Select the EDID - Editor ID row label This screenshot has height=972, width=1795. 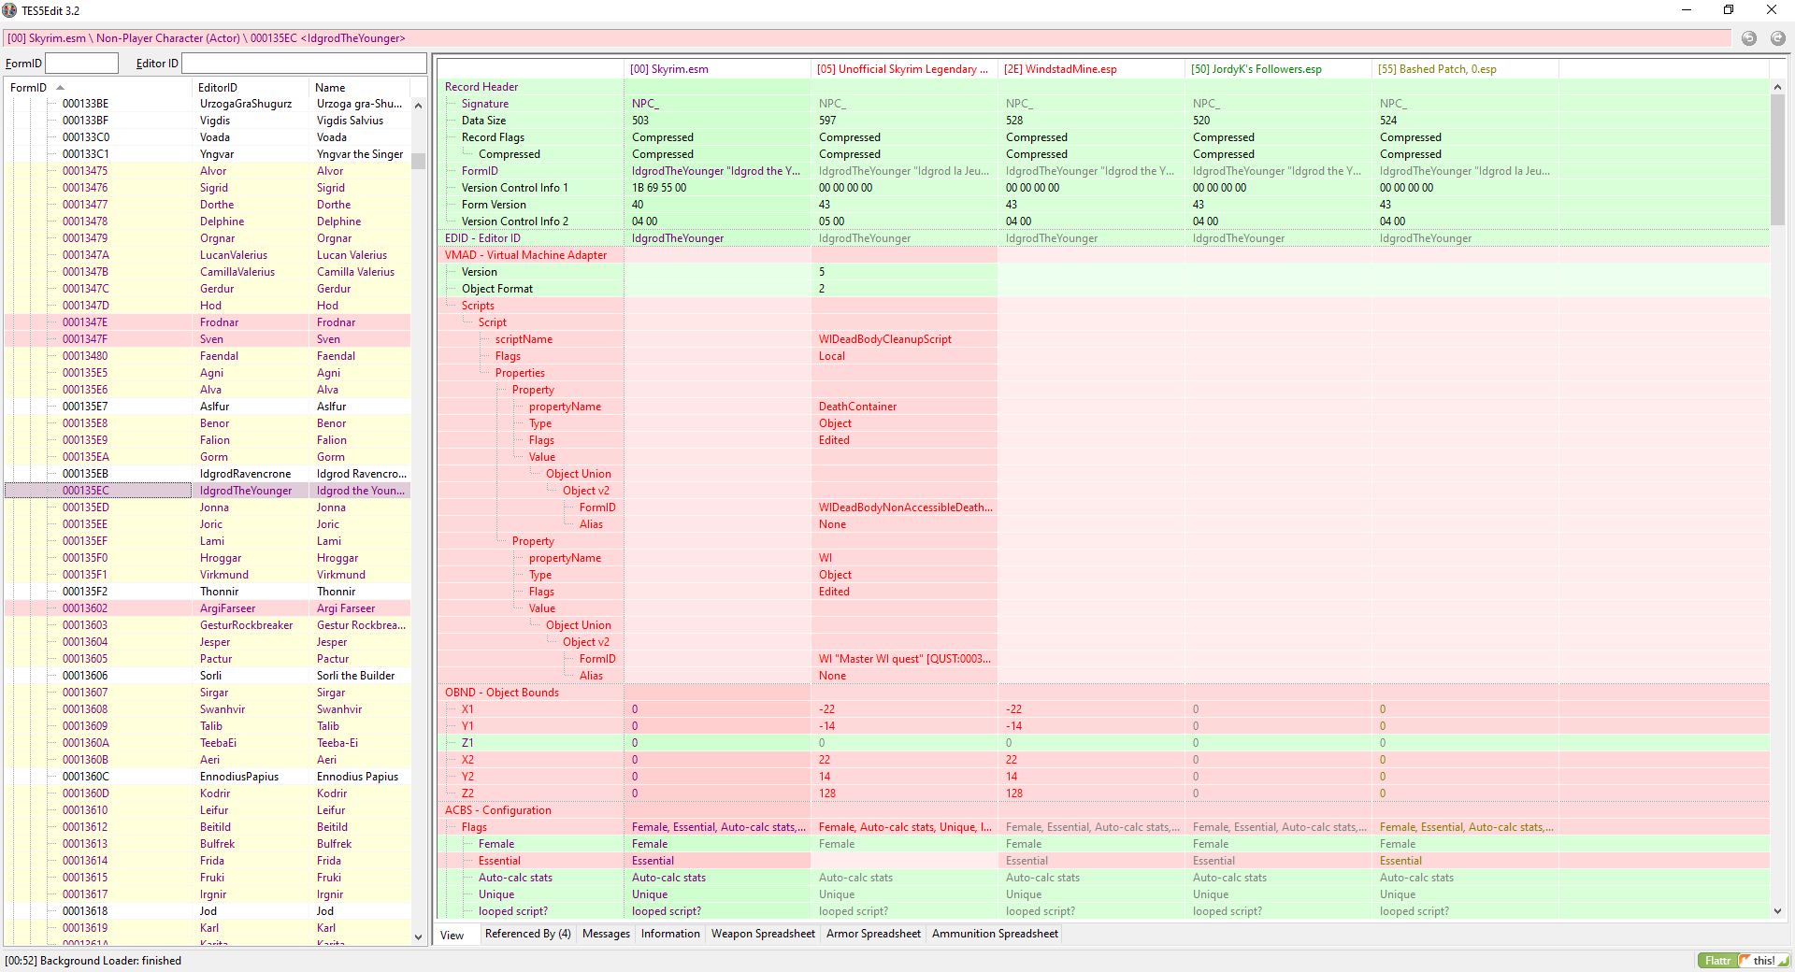pos(482,238)
